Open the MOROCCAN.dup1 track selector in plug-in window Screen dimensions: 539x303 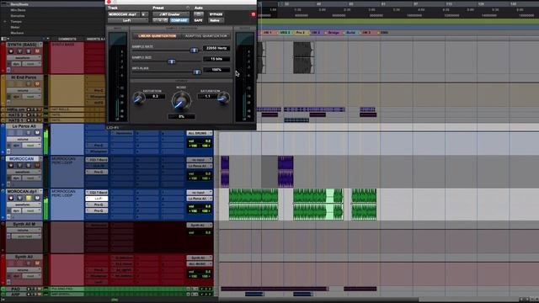pos(124,14)
